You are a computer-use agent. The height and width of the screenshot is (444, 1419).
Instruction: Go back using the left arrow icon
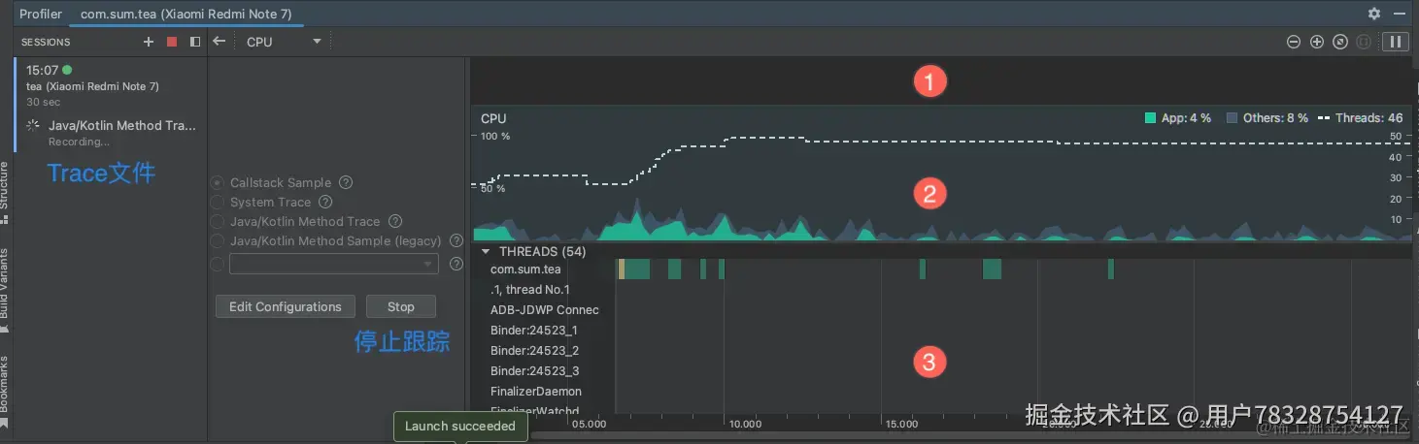pyautogui.click(x=220, y=42)
